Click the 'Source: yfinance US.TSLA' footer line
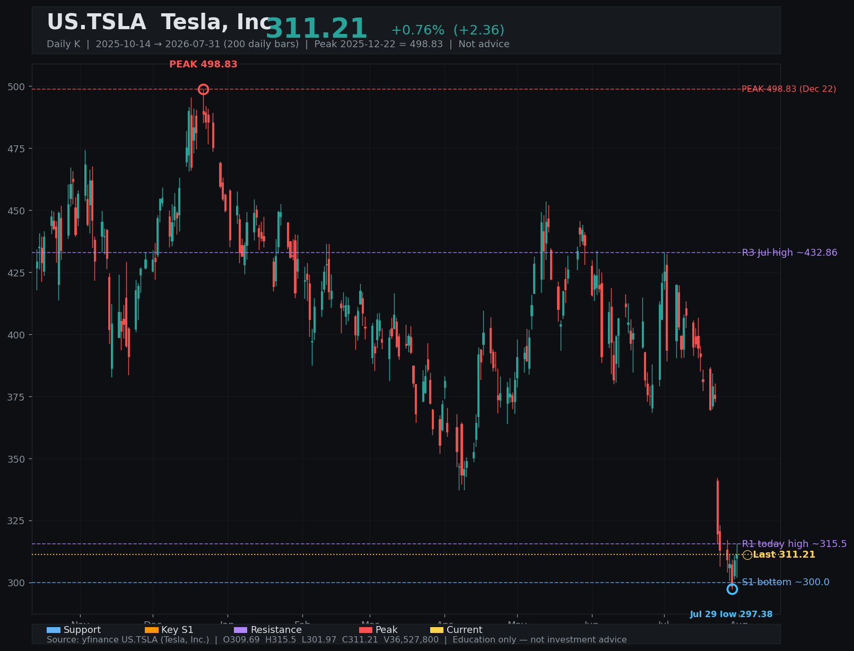The height and width of the screenshot is (651, 854). (337, 640)
